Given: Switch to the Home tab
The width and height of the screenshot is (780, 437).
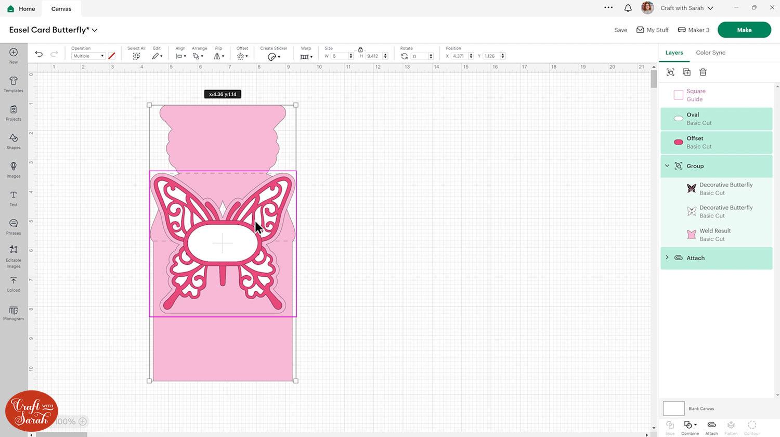Looking at the screenshot, I should coord(22,9).
